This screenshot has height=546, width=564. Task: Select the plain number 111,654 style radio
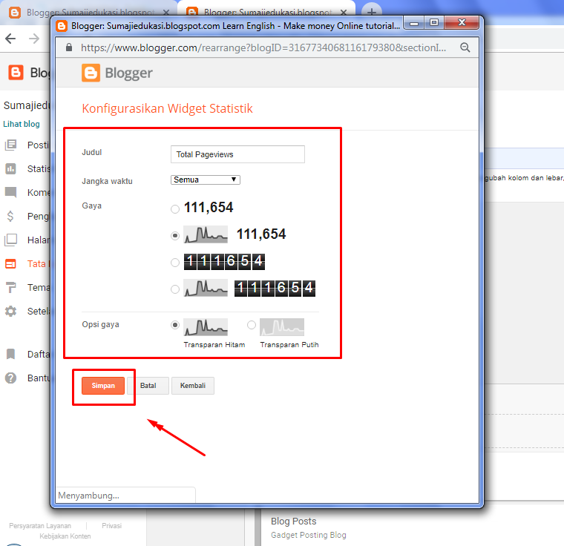click(x=175, y=209)
